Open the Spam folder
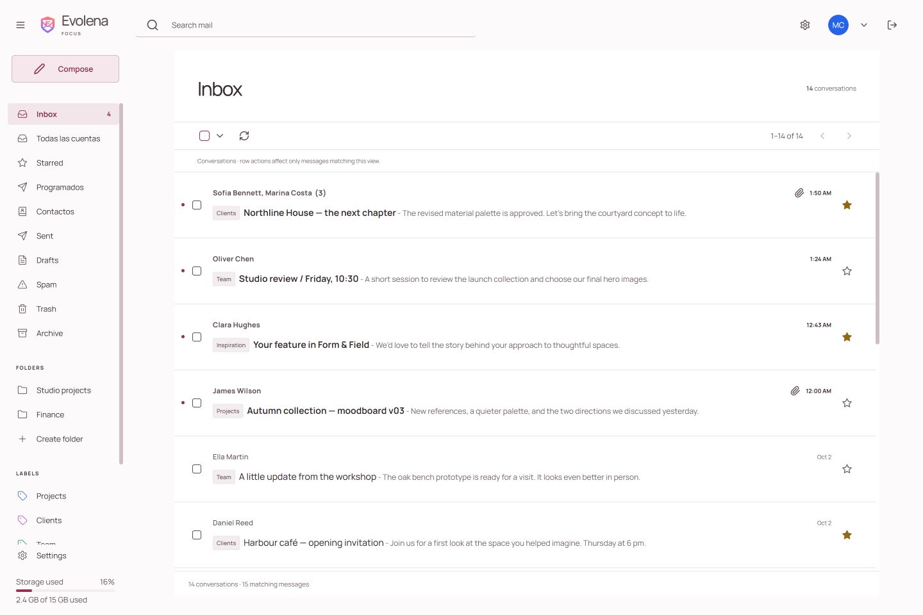The width and height of the screenshot is (923, 615). click(x=63, y=284)
